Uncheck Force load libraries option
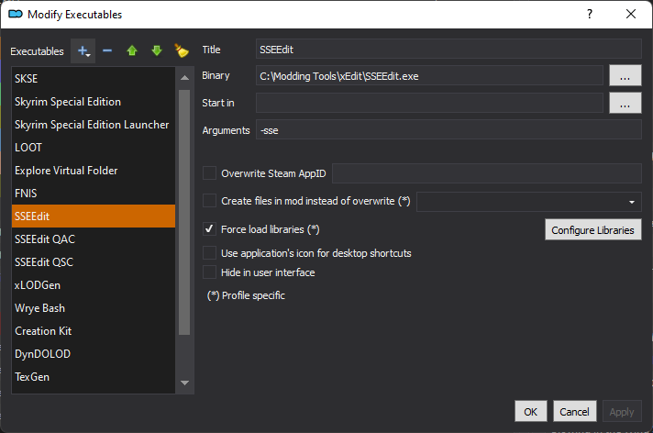This screenshot has height=433, width=653. [209, 228]
